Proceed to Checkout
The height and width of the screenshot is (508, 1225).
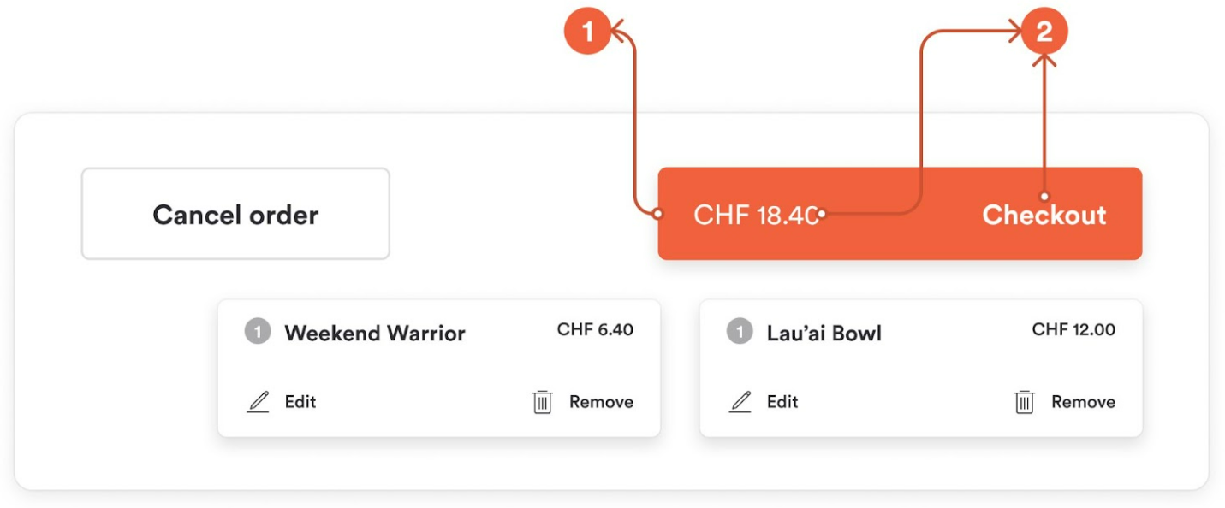click(x=1044, y=215)
